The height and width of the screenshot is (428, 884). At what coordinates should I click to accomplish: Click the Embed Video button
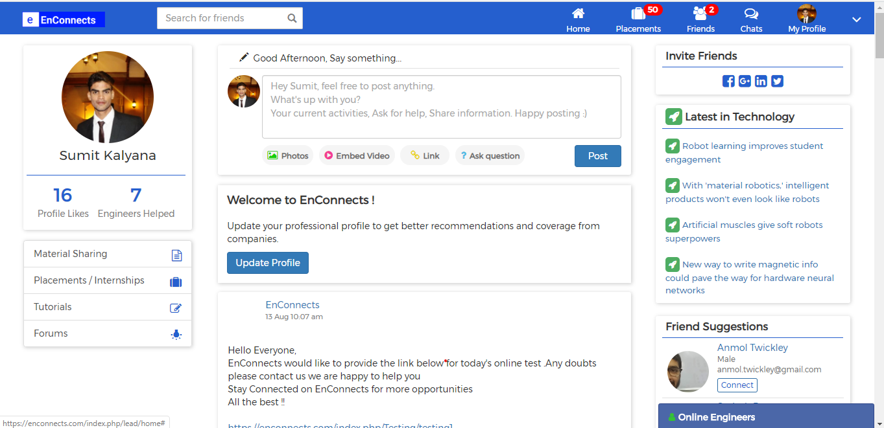coord(357,155)
